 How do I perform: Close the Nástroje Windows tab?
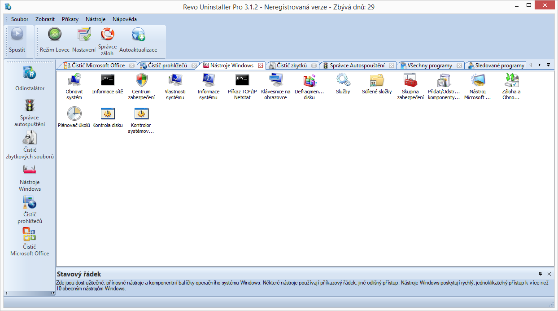[x=261, y=66]
